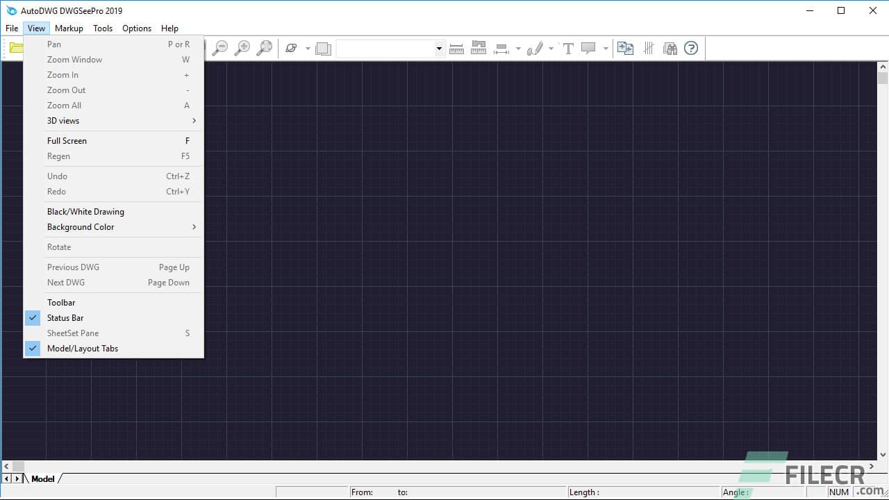Activate the 3D orbit tool
Viewport: 889px width, 500px height.
(291, 48)
